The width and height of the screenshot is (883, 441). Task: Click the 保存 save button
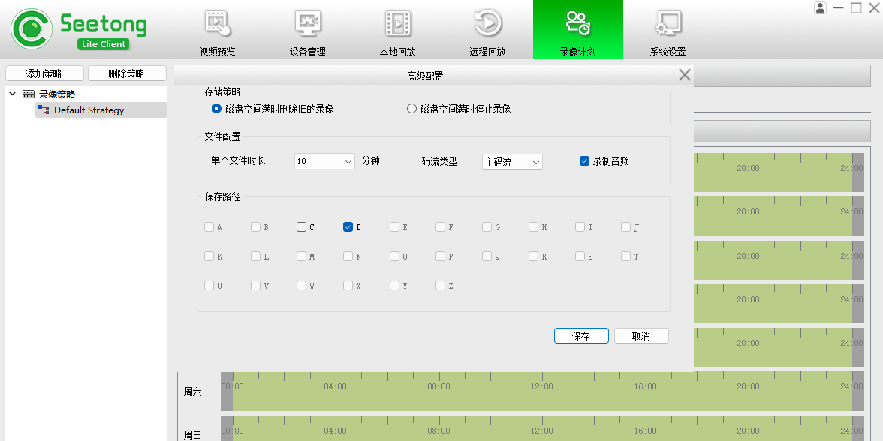click(581, 336)
